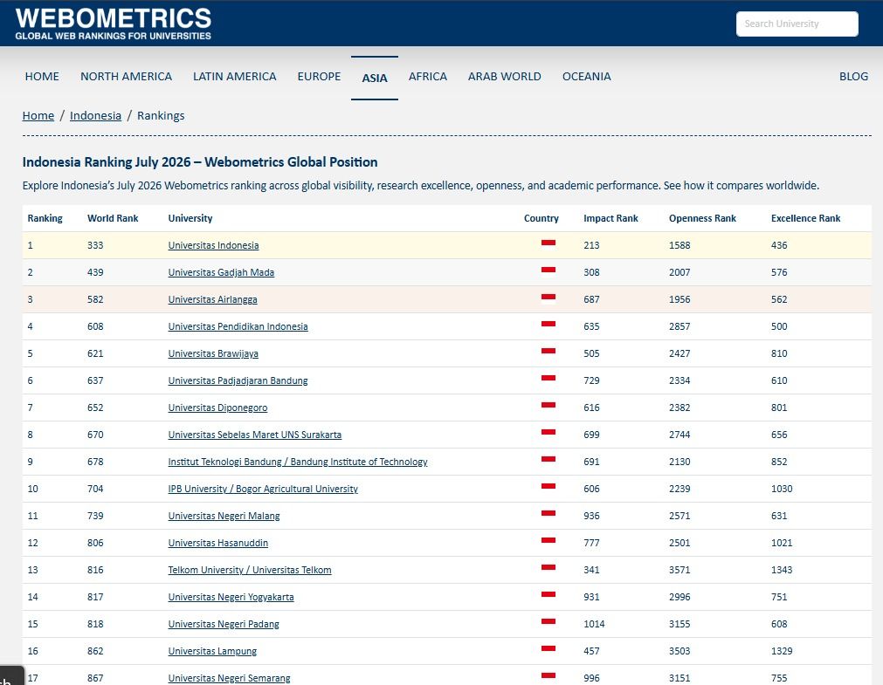Open the Universitas Hasanuddin link

[218, 543]
